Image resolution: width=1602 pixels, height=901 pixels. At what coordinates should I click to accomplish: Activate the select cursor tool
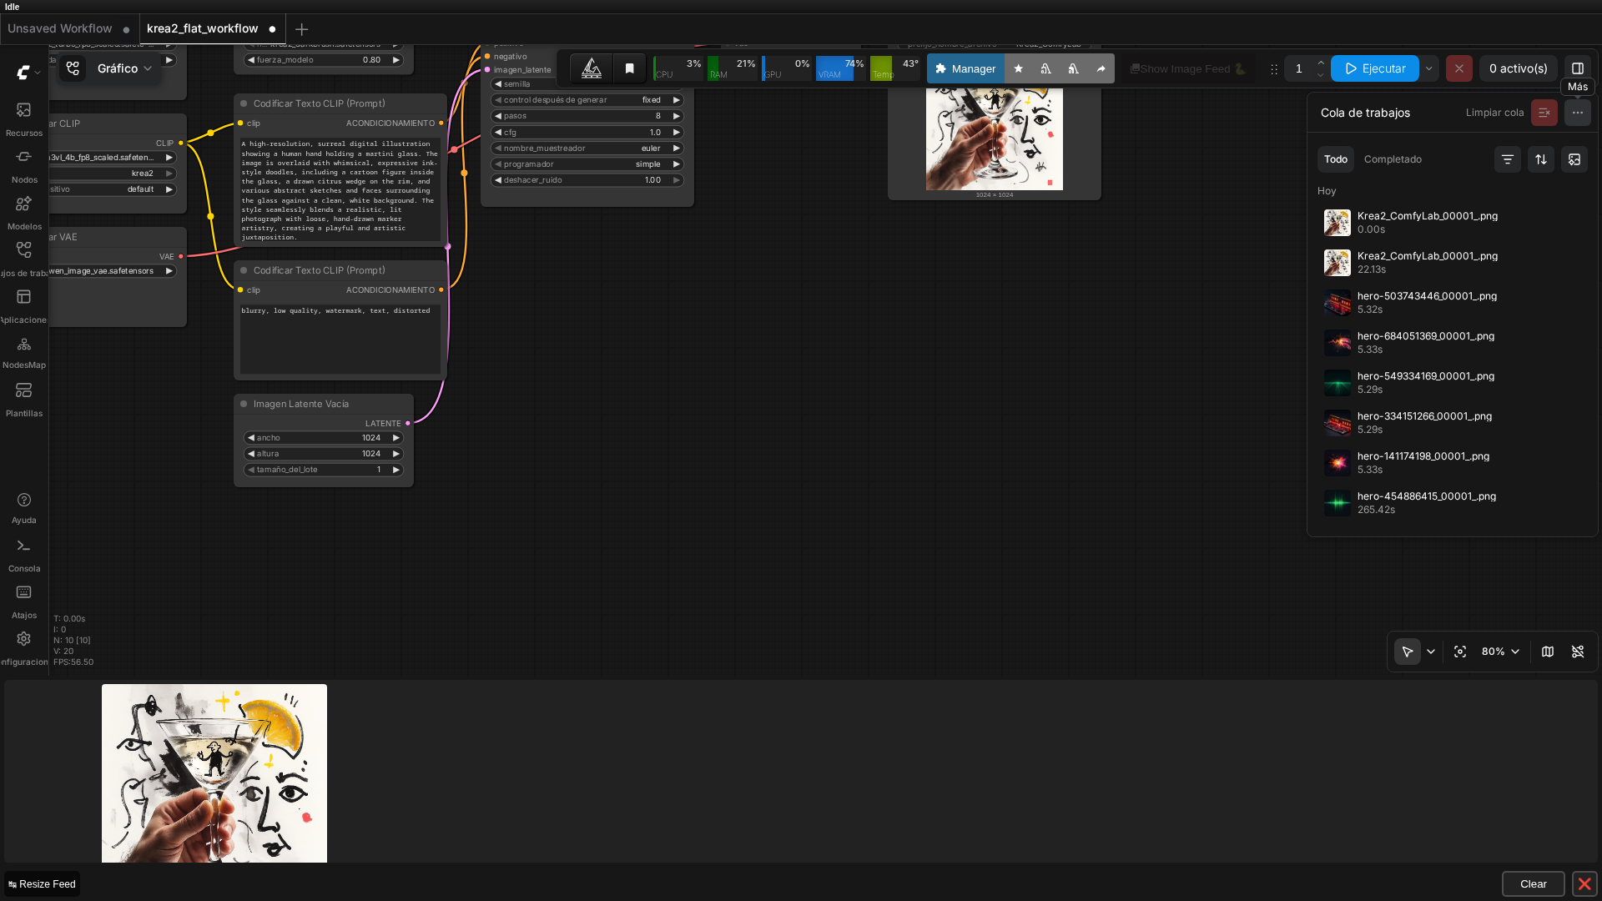point(1407,652)
